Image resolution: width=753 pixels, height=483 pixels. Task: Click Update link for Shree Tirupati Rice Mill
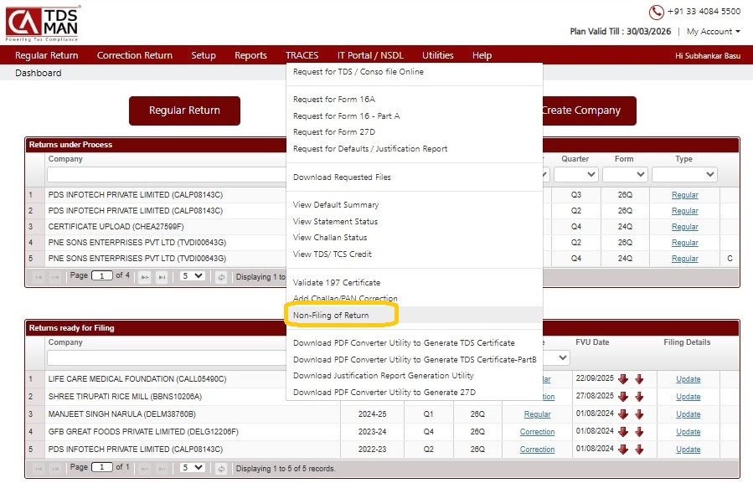click(688, 397)
